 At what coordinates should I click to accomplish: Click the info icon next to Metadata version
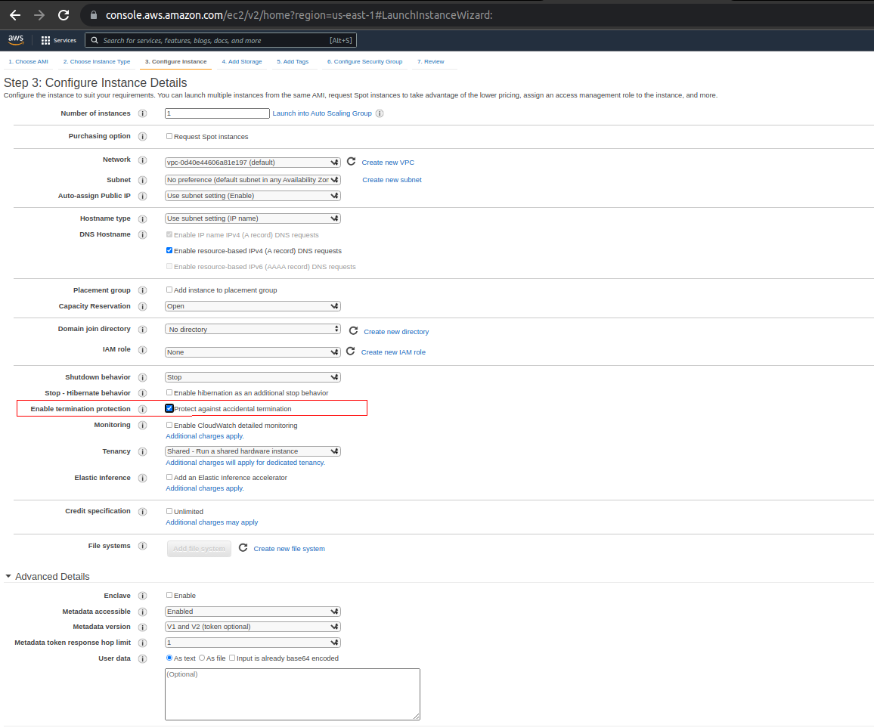click(x=143, y=627)
